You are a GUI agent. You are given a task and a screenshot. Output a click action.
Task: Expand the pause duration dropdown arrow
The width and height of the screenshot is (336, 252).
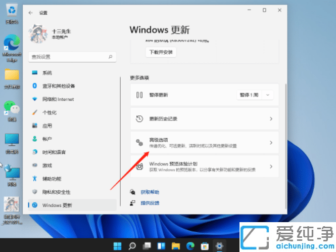point(268,95)
